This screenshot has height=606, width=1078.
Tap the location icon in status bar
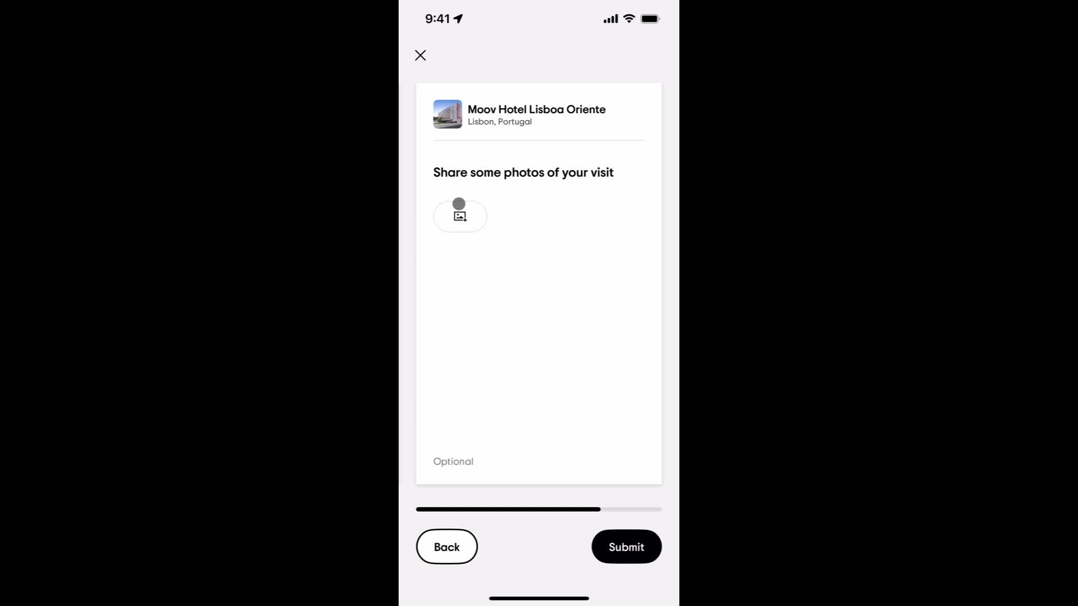tap(460, 19)
